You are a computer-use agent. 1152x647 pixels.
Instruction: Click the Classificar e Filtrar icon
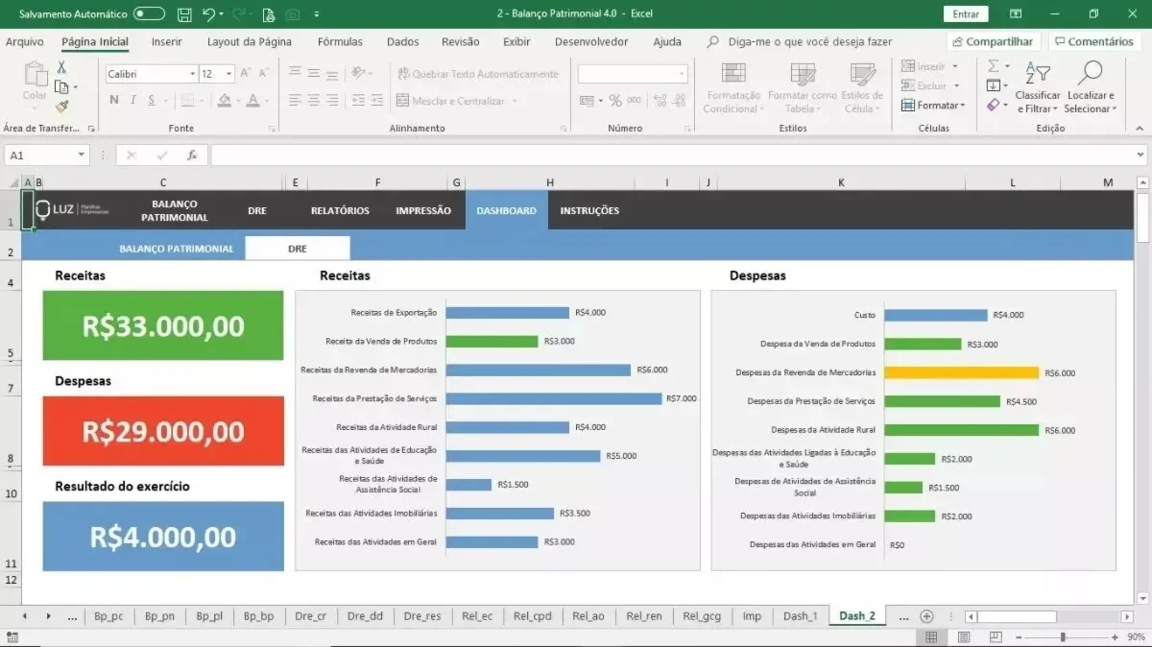1037,73
